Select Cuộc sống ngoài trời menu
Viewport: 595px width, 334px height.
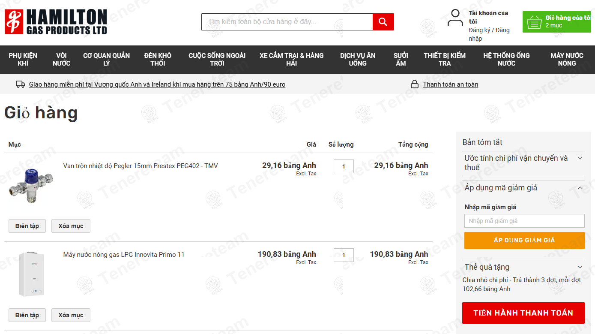[x=217, y=60]
